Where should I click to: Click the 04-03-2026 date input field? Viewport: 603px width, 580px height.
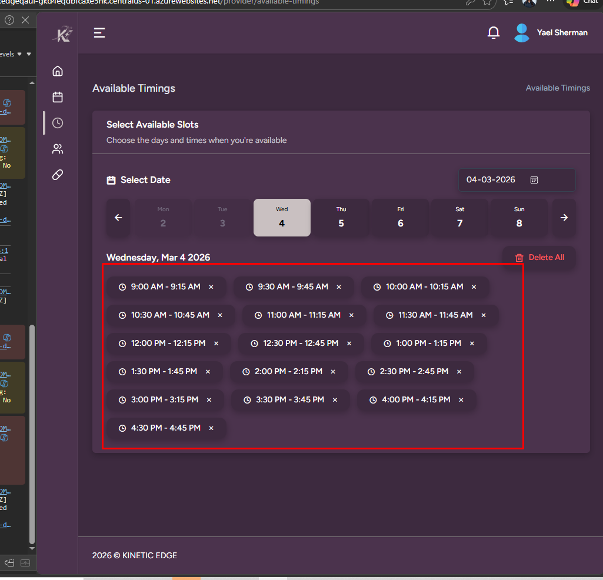pyautogui.click(x=491, y=180)
